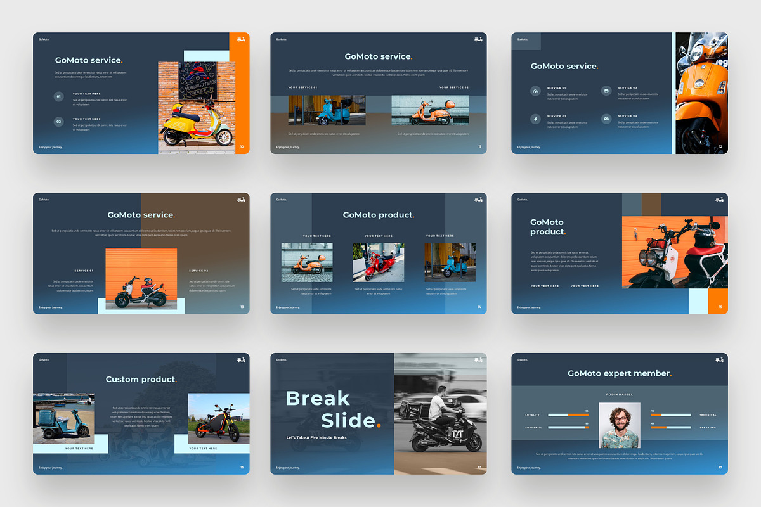
Task: Click the "SERVICE 03" heading on slide 12
Action: [628, 88]
